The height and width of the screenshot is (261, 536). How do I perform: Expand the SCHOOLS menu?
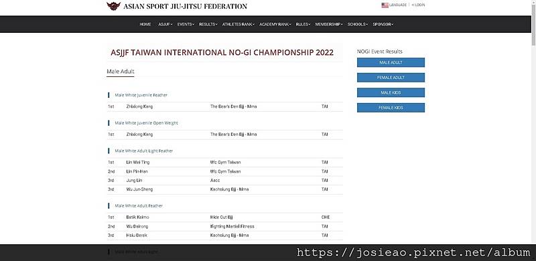(358, 24)
